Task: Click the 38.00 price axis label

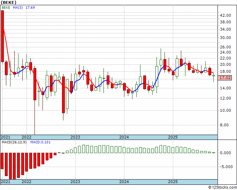Action: [225, 22]
